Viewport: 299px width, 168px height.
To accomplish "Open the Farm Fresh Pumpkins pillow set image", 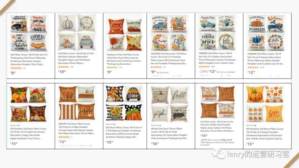I will [x=266, y=33].
